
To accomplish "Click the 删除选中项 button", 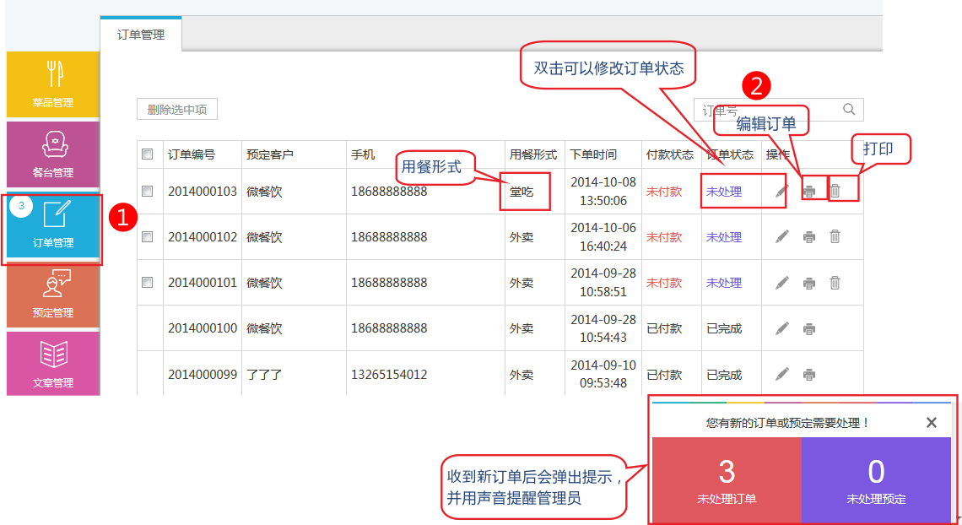I will [177, 110].
